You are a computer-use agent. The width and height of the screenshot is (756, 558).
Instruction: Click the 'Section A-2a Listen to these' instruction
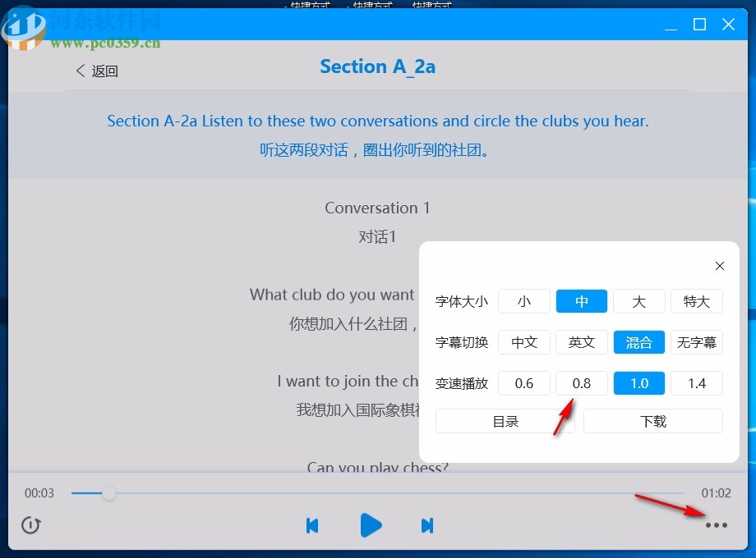click(378, 121)
